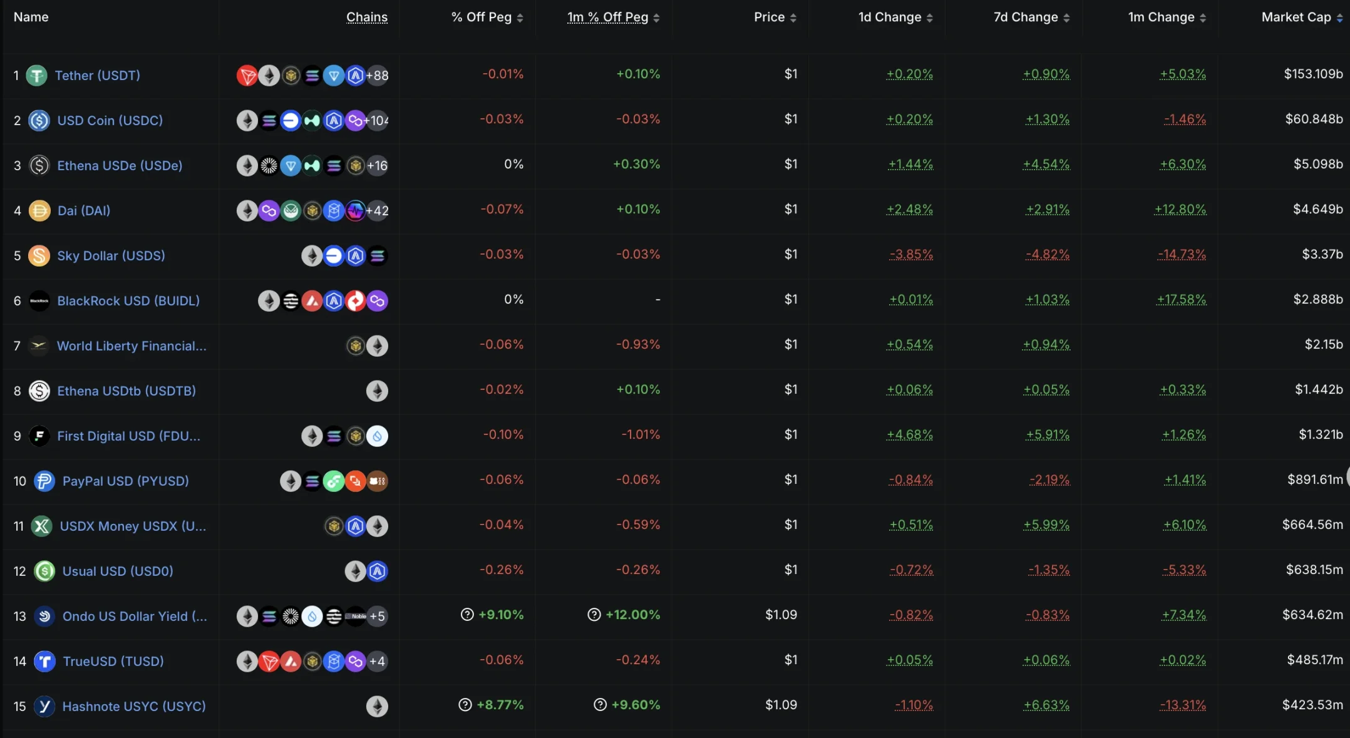Image resolution: width=1350 pixels, height=738 pixels.
Task: Sort table by Market Cap
Action: [1301, 18]
